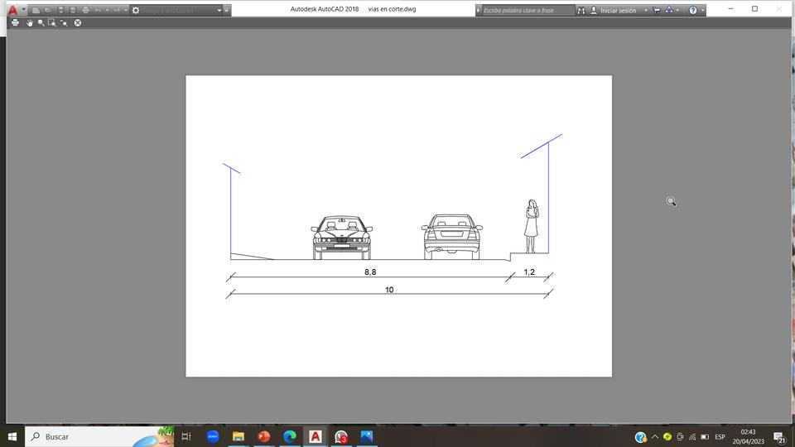The image size is (795, 447).
Task: Open the Task View taskbar icon
Action: [186, 436]
